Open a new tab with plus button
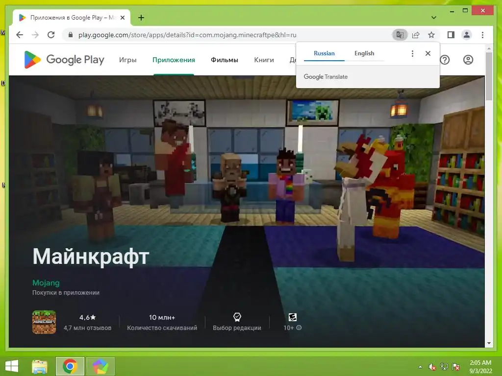 (141, 18)
